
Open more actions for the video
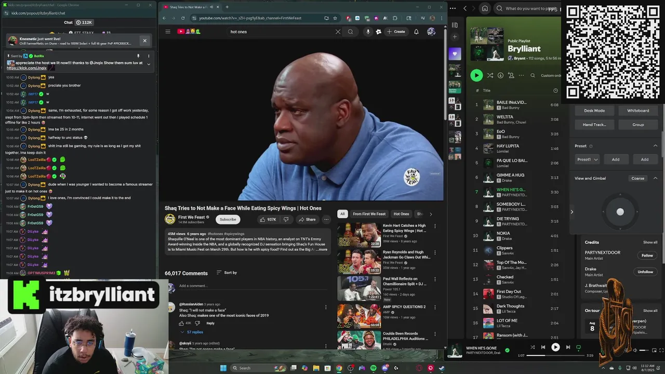click(x=326, y=219)
